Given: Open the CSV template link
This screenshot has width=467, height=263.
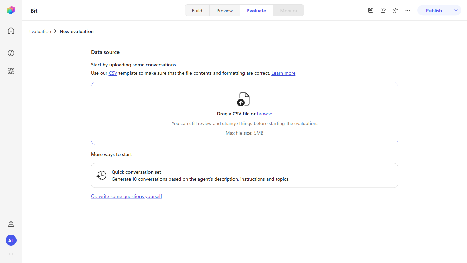Looking at the screenshot, I should coord(113,73).
